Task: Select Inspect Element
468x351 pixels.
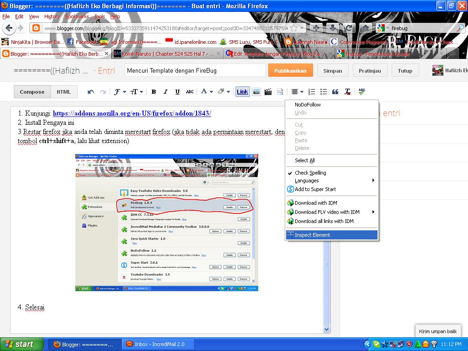Action: coord(332,235)
